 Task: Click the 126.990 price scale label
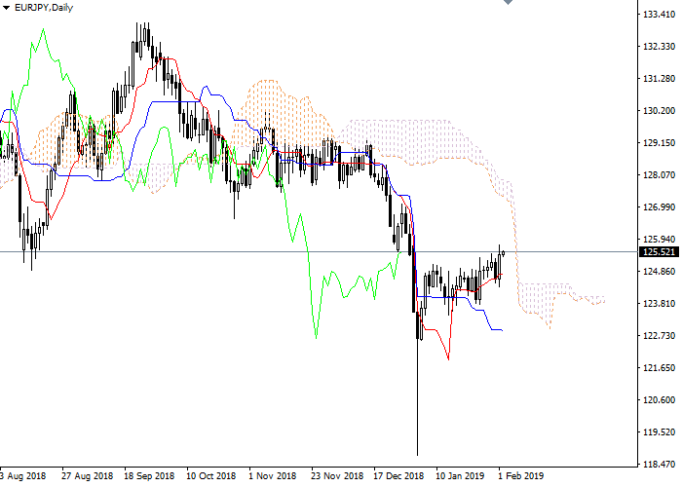coord(659,207)
